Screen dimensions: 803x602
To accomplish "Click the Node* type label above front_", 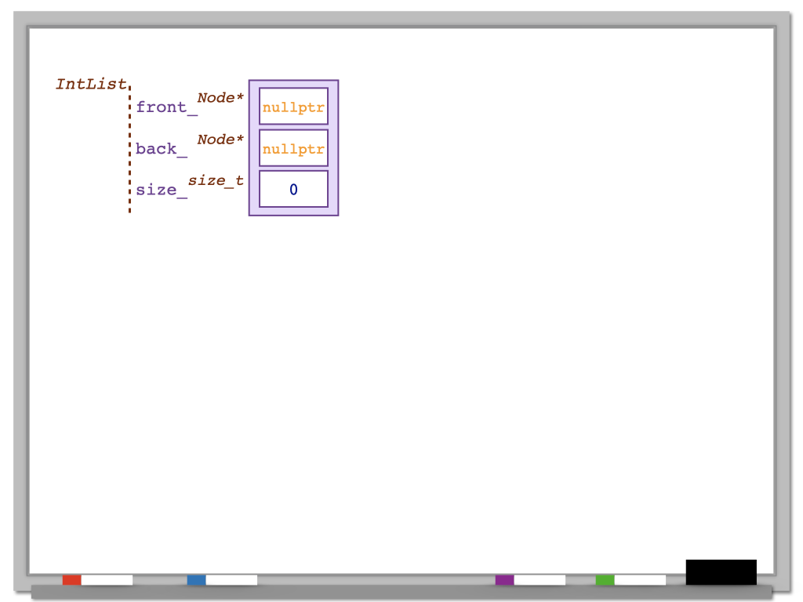I will pyautogui.click(x=220, y=98).
